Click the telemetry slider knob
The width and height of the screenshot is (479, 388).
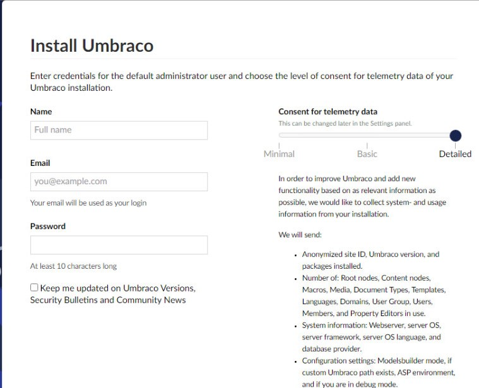coord(455,136)
